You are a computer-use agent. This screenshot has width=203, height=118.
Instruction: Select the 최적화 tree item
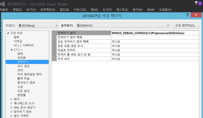coord(22,58)
